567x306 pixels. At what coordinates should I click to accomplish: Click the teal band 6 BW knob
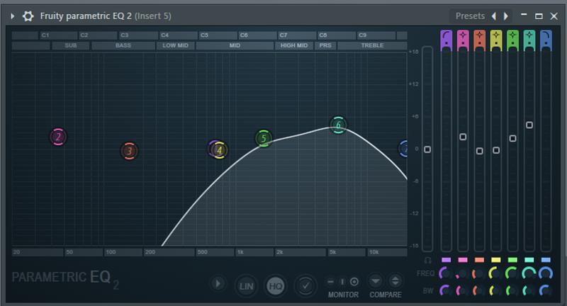pyautogui.click(x=529, y=290)
